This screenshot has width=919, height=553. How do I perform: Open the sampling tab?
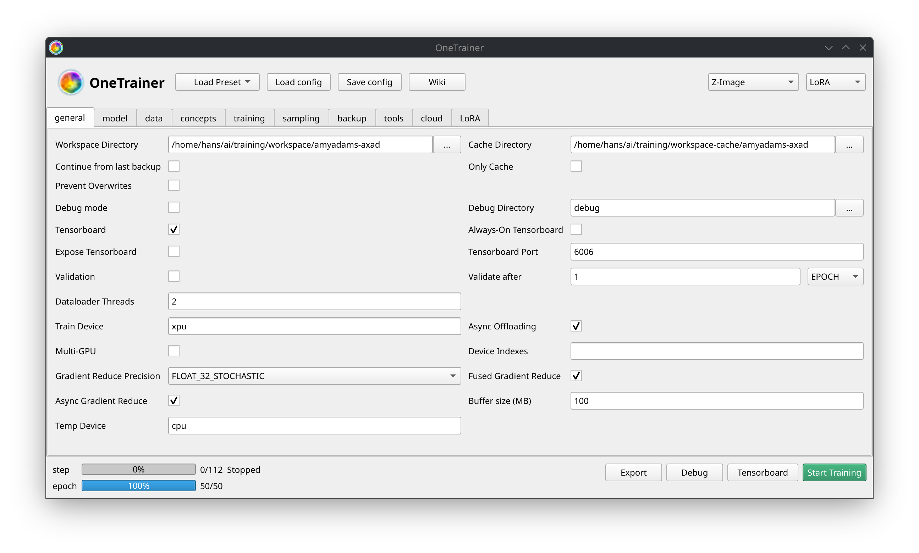(301, 118)
